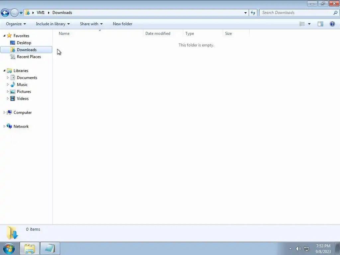The height and width of the screenshot is (255, 340).
Task: Expand the Pictures library
Action: [8, 92]
